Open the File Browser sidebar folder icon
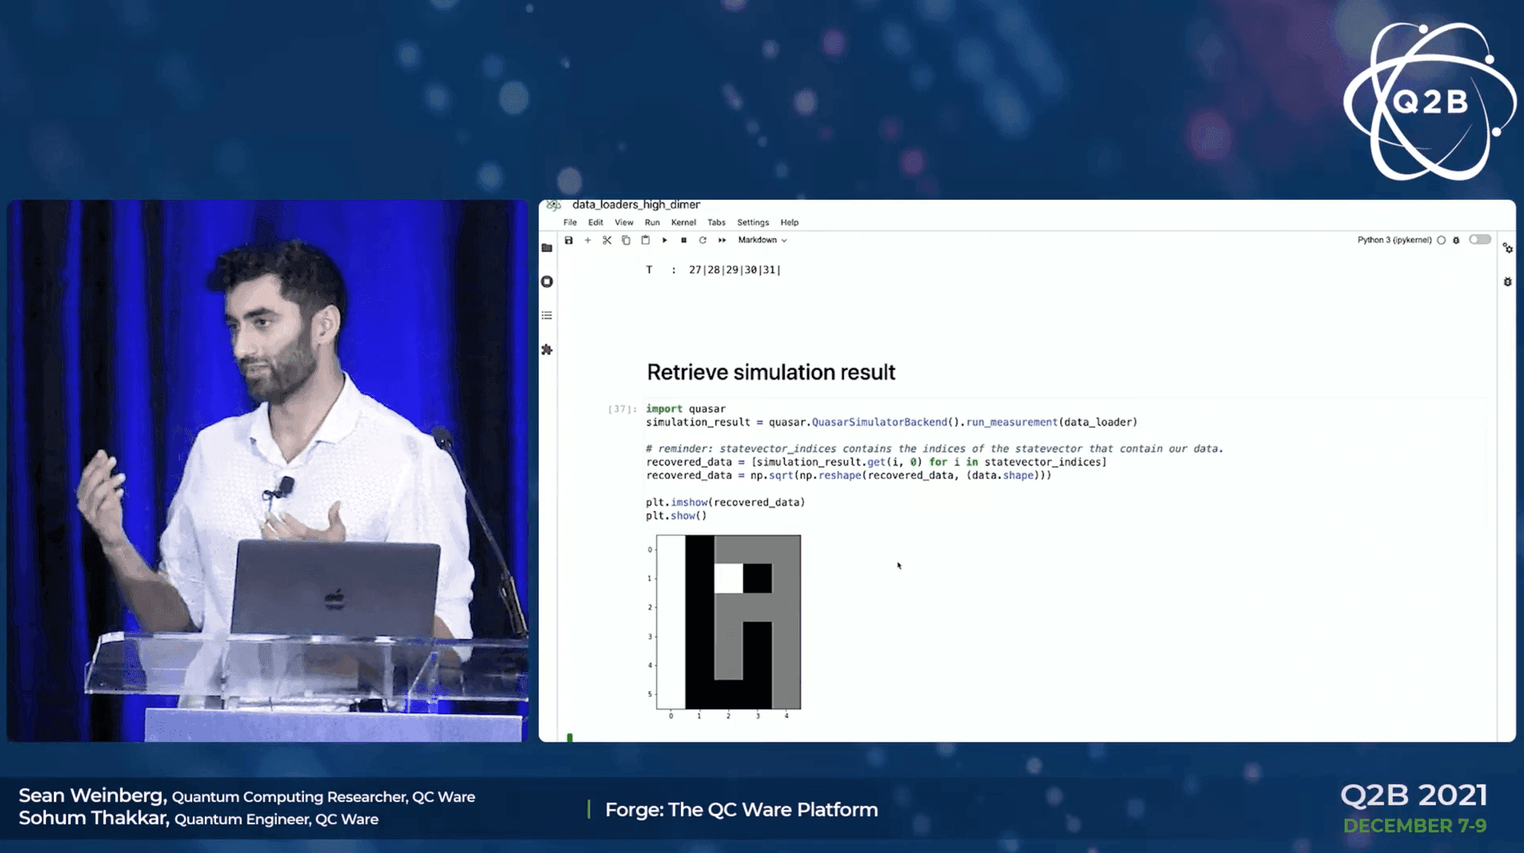 547,248
